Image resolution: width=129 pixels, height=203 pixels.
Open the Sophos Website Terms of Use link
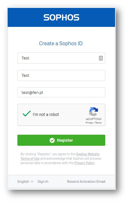pos(60,156)
